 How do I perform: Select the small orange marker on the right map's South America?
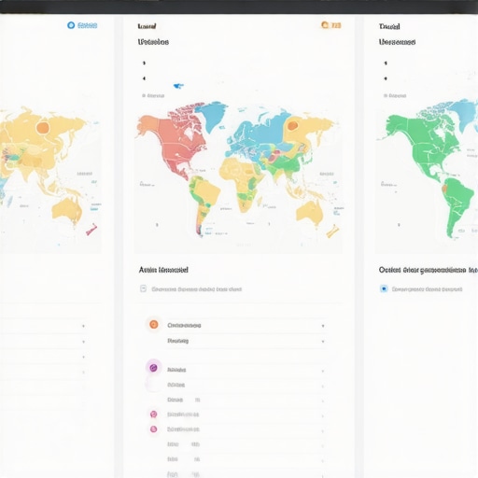[445, 189]
